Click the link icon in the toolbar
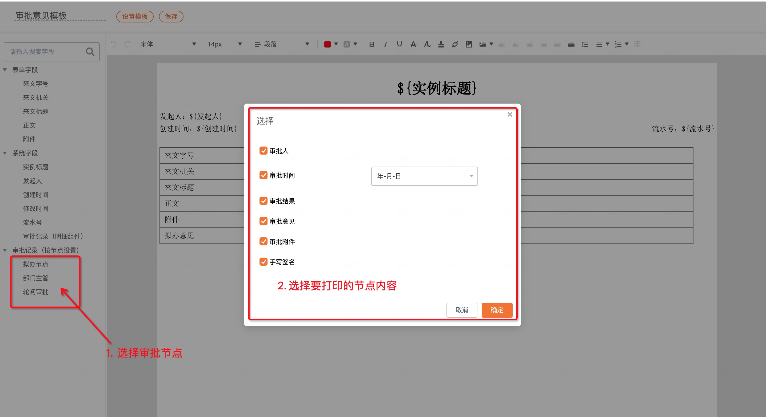The image size is (766, 417). 455,44
